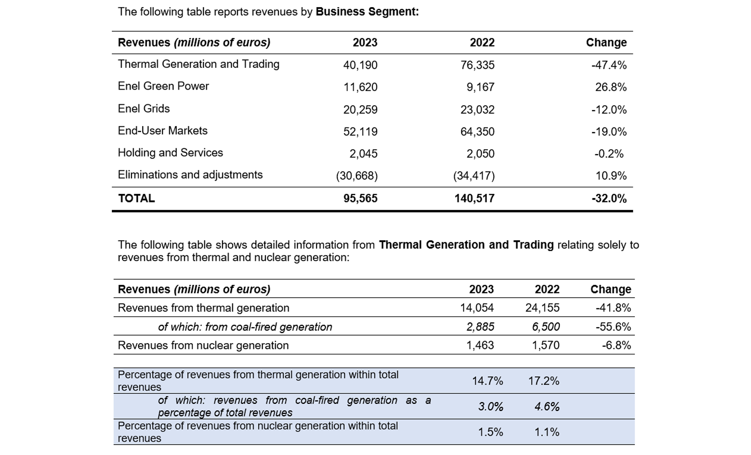Click the 23,032 value

click(x=477, y=109)
